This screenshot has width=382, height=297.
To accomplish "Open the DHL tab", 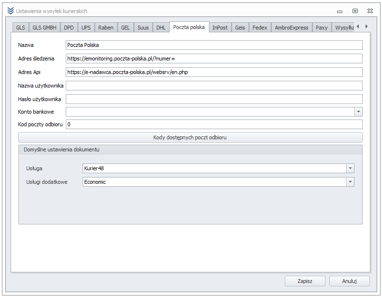I will pos(161,28).
